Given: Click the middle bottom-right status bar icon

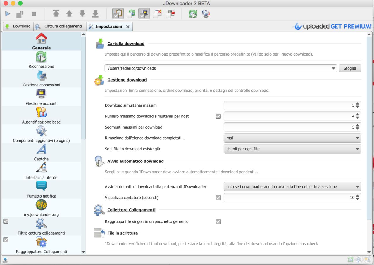Looking at the screenshot, I should (359, 259).
